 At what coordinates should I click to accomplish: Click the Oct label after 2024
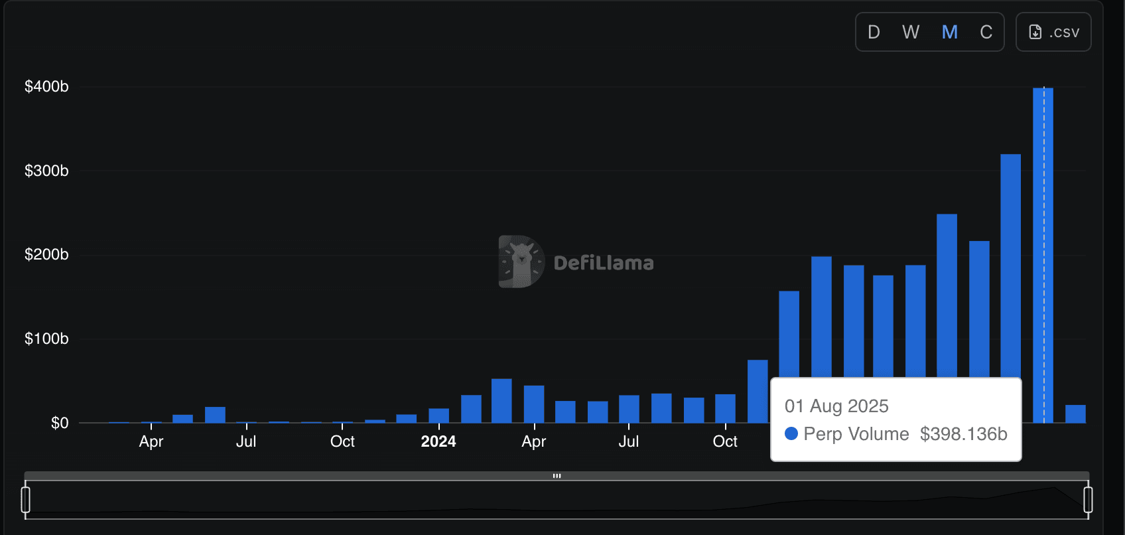tap(725, 441)
